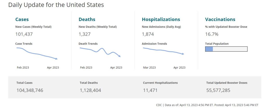
Task: Click the Admission Trends line chart
Action: [x=163, y=51]
